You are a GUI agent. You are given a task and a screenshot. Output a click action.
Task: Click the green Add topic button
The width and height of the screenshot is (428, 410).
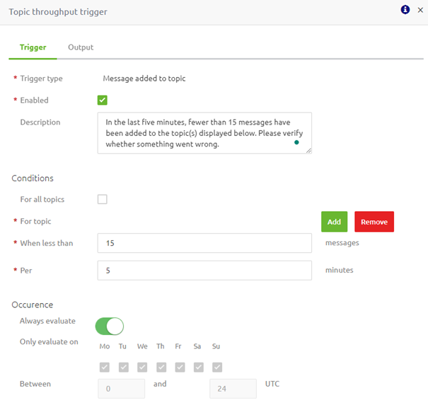tap(334, 222)
